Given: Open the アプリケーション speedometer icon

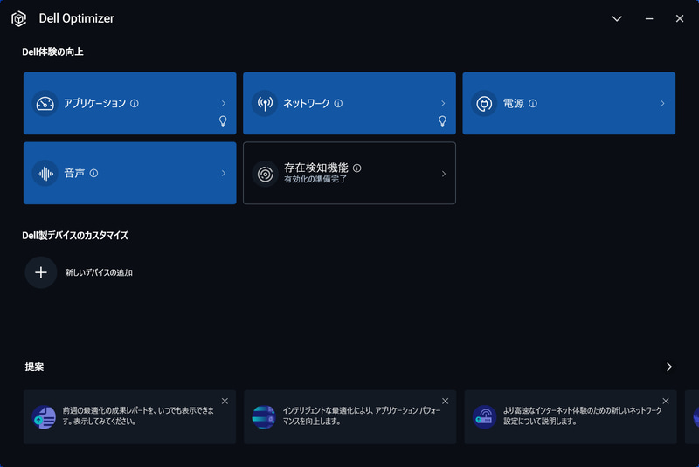Looking at the screenshot, I should click(x=45, y=103).
